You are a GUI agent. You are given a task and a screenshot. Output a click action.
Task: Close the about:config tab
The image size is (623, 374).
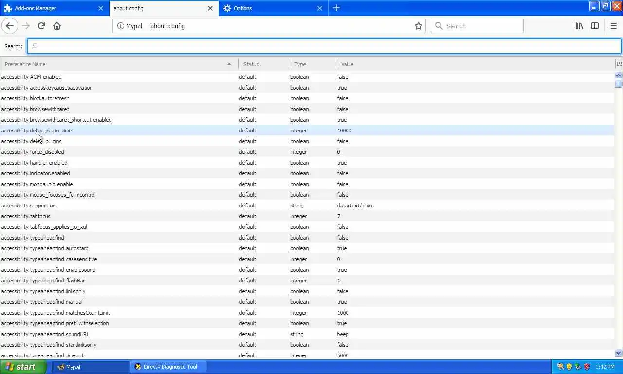point(210,8)
